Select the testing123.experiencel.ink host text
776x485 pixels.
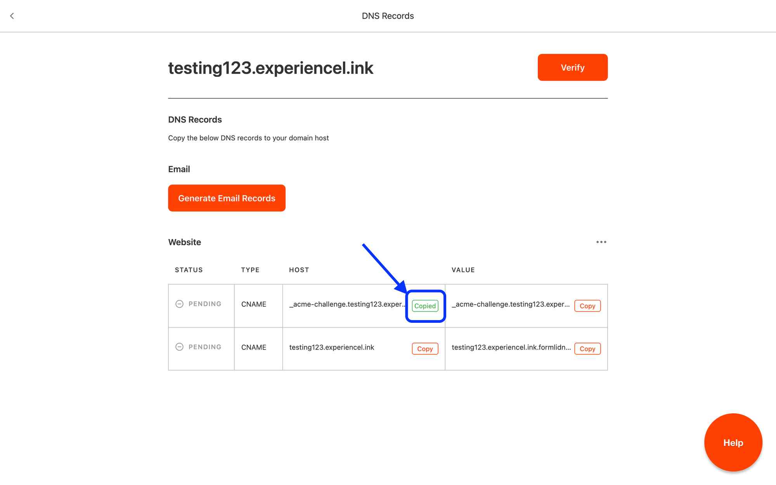tap(332, 347)
